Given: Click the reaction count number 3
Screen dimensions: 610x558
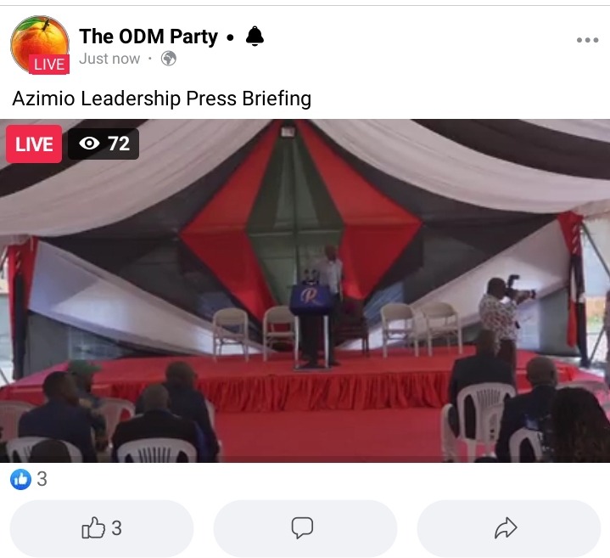Looking at the screenshot, I should point(42,479).
